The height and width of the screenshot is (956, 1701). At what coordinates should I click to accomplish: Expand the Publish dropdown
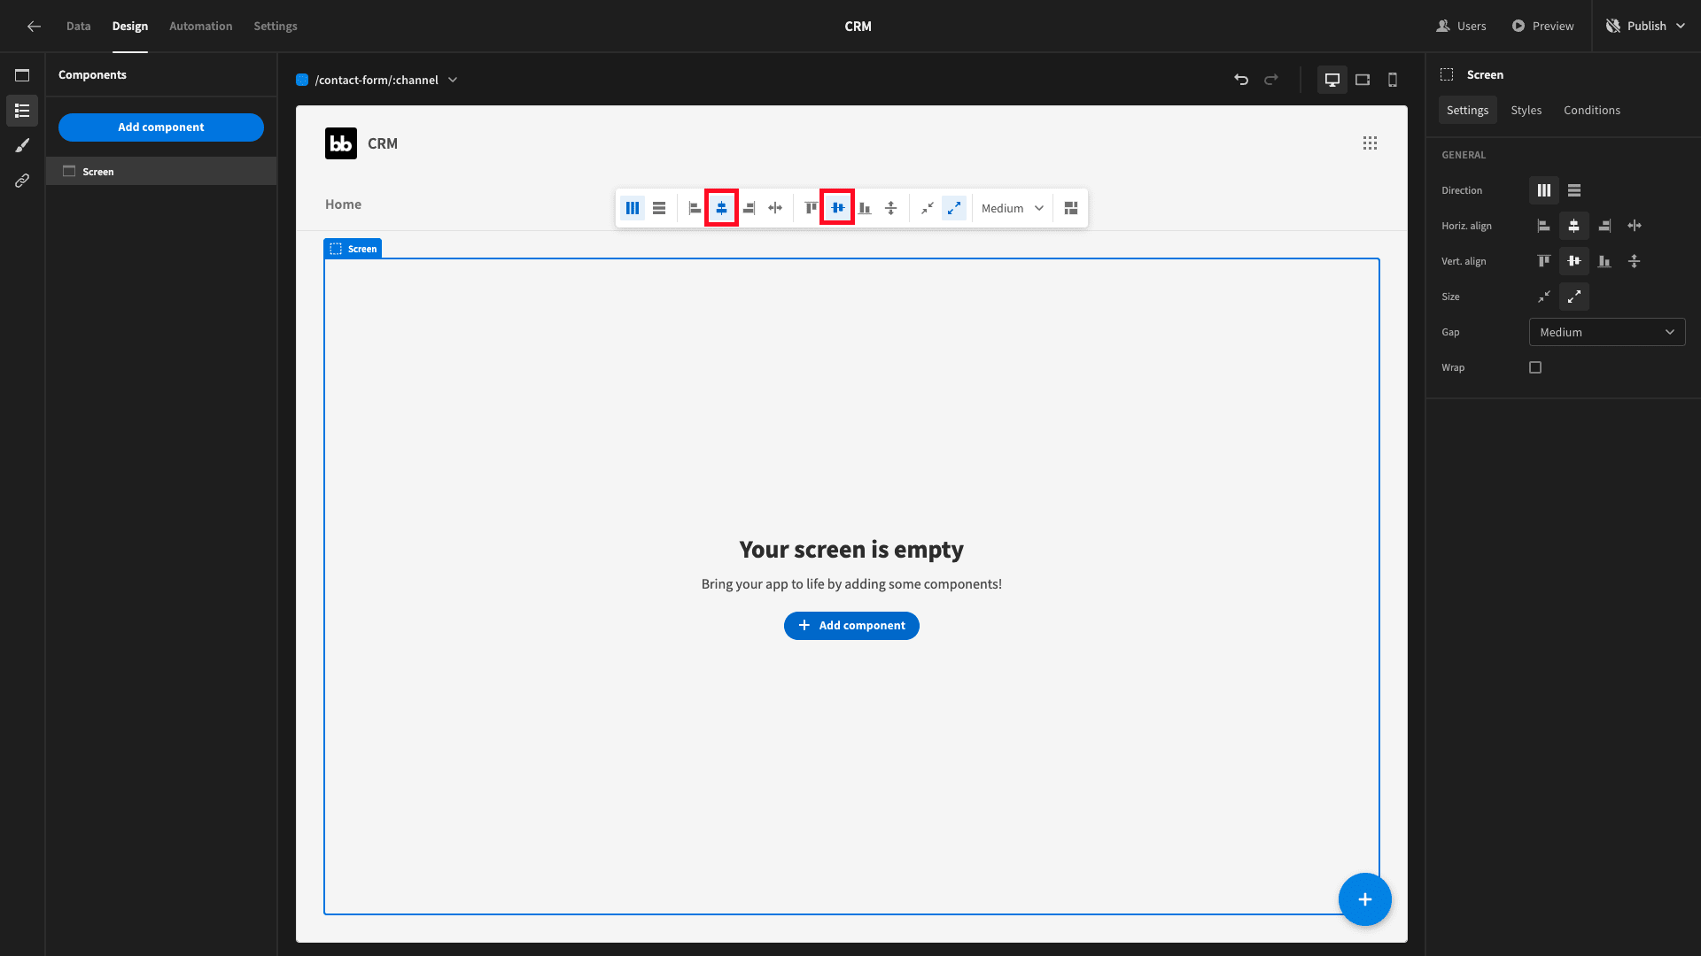coord(1646,27)
